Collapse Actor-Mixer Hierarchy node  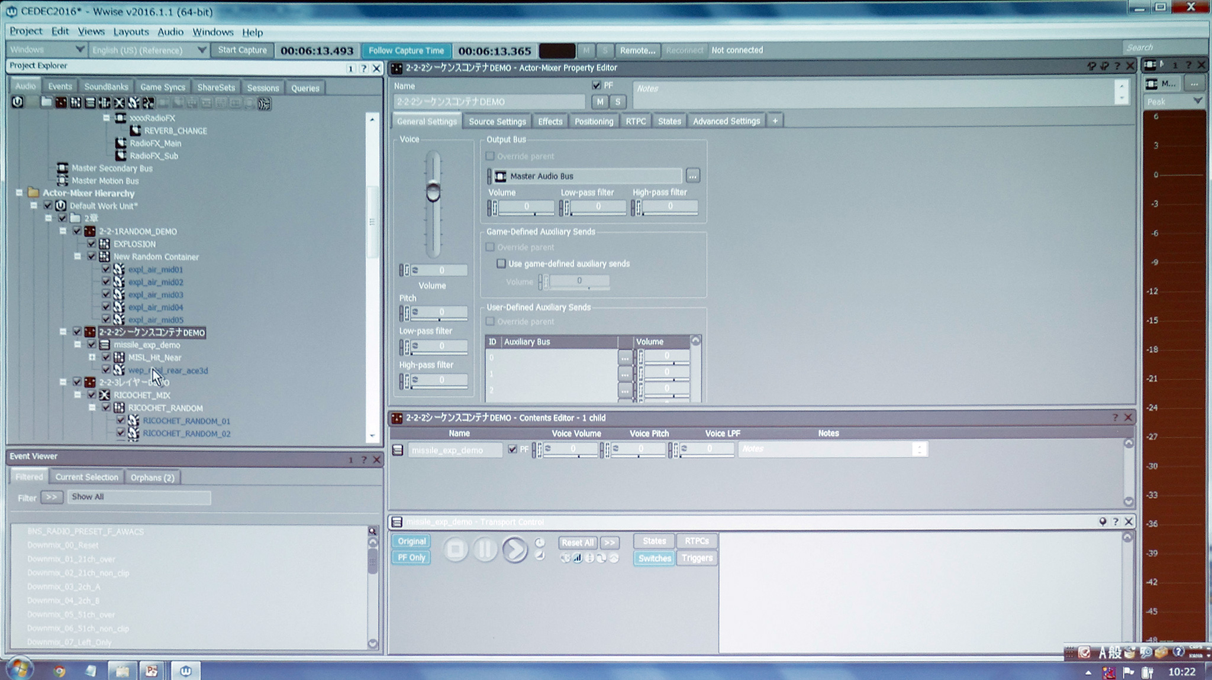tap(19, 193)
